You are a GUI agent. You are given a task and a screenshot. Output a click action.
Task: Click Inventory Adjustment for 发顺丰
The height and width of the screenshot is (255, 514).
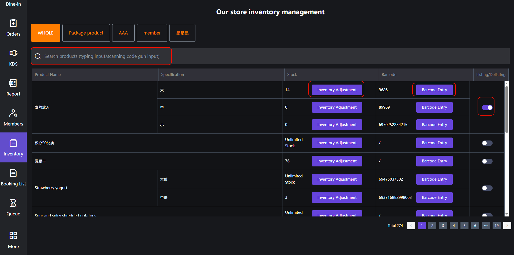click(337, 161)
